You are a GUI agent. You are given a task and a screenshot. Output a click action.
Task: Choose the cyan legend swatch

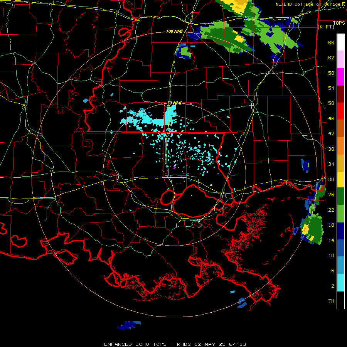[340, 283]
